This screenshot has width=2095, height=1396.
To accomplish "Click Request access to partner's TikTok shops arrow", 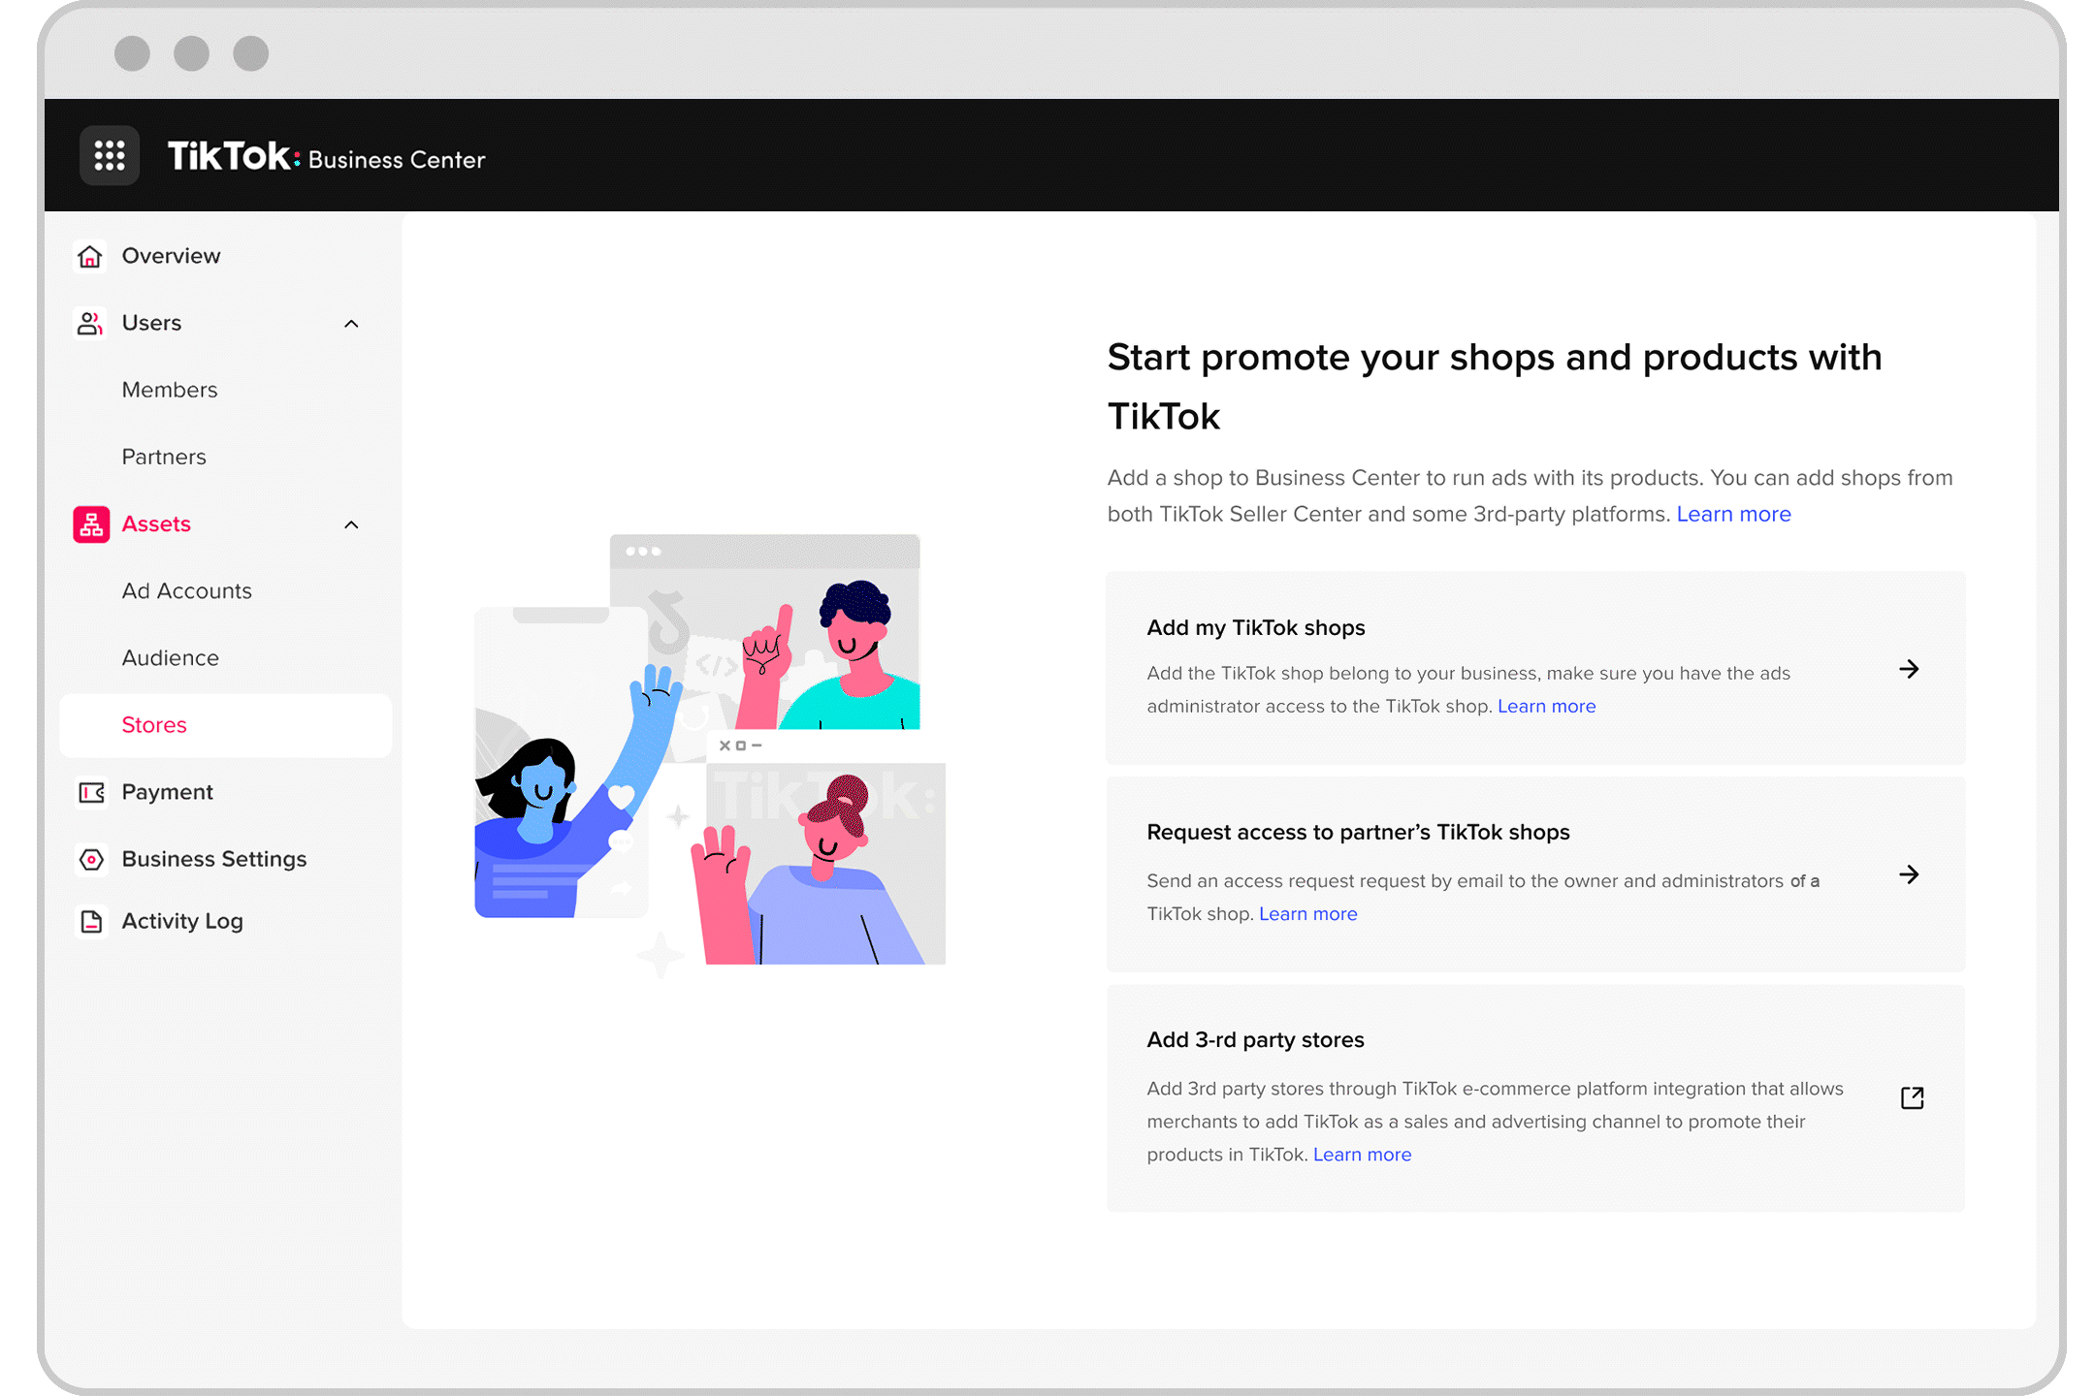I will pos(1910,872).
